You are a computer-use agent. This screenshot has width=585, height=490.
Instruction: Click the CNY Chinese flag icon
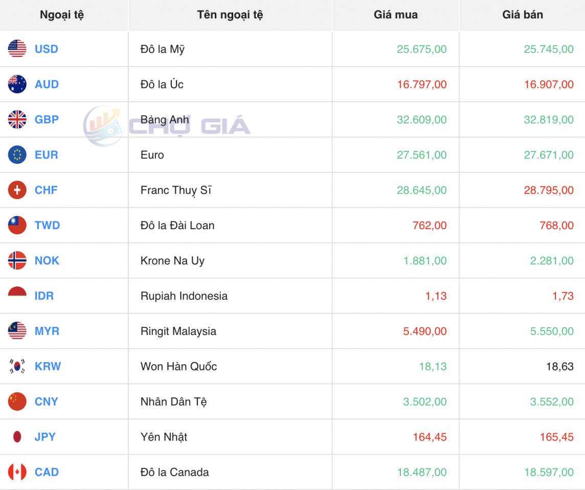coord(16,402)
